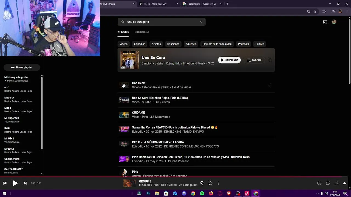Image resolution: width=351 pixels, height=197 pixels.
Task: Expand the now playing panel
Action: coord(345,183)
